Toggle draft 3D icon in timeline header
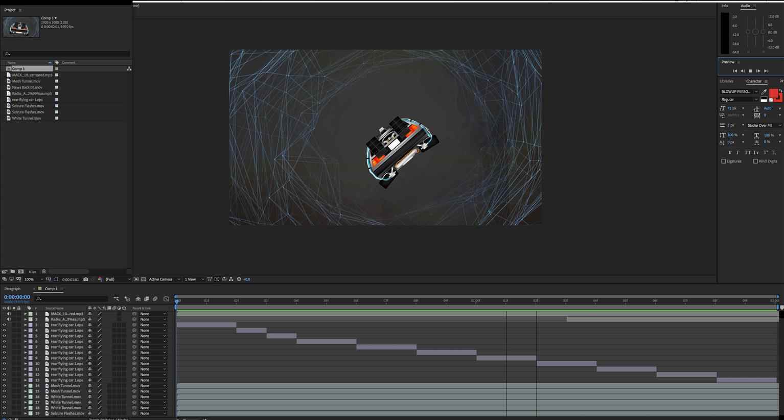Image resolution: width=784 pixels, height=420 pixels. (127, 299)
